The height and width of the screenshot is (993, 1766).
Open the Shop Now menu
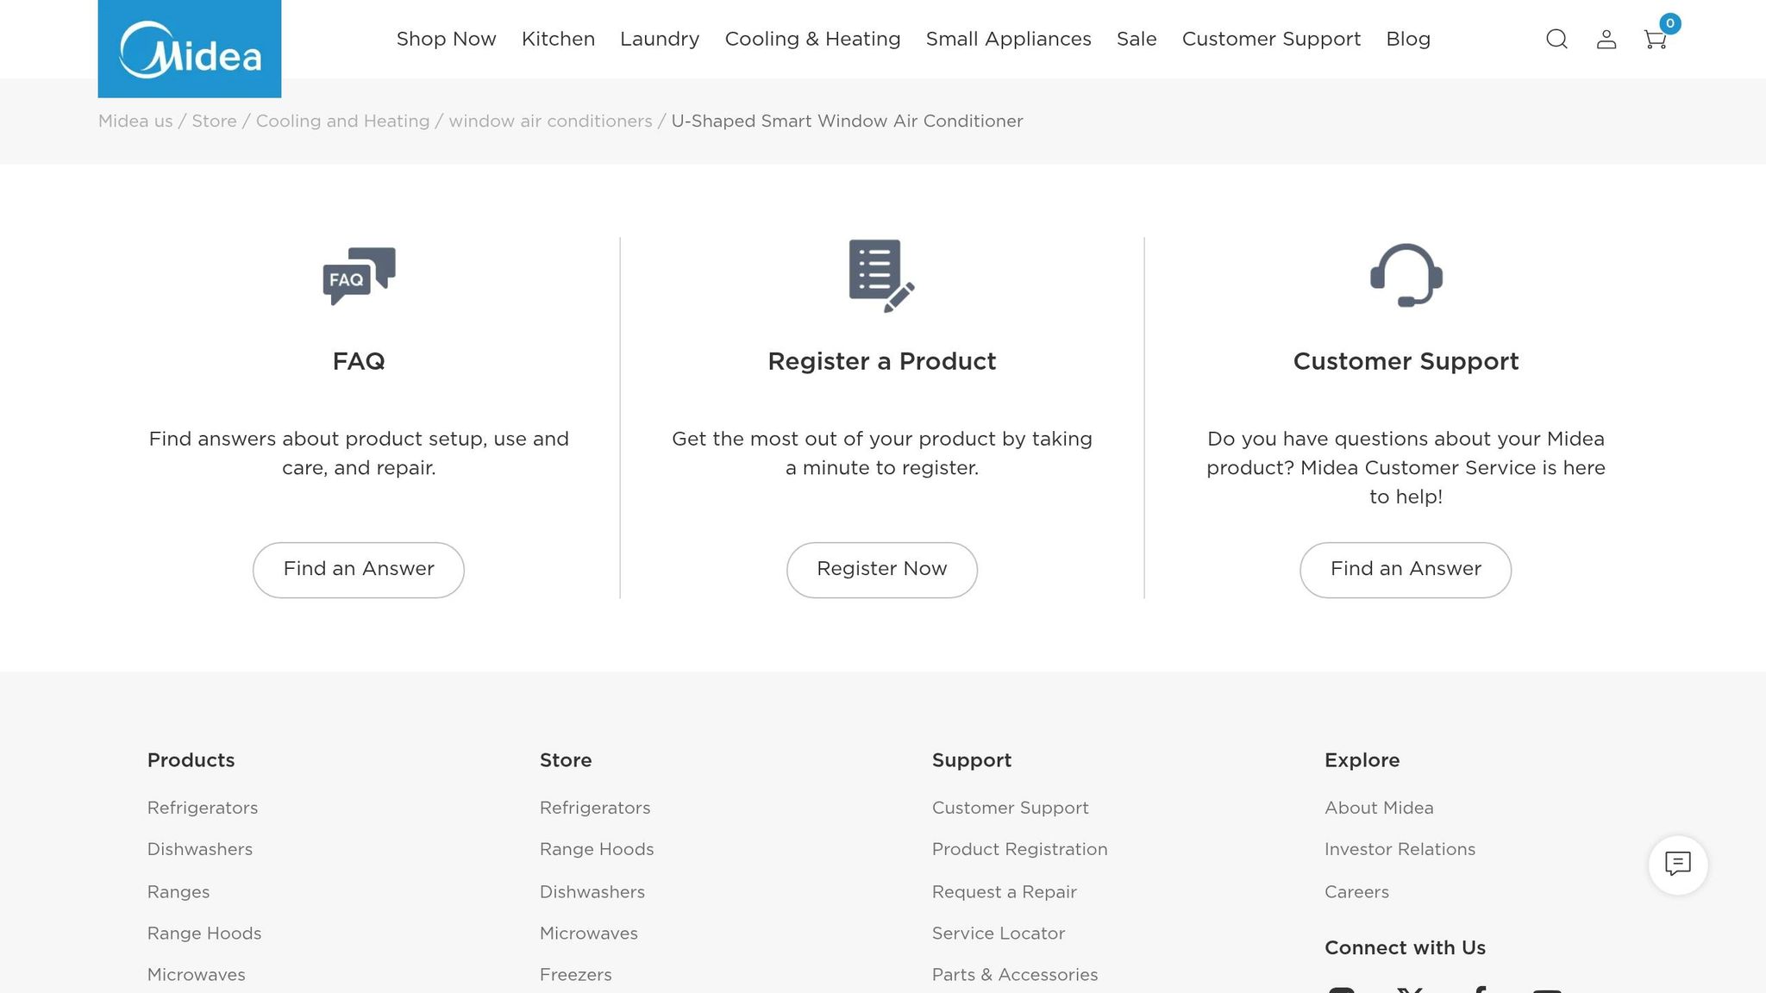446,40
